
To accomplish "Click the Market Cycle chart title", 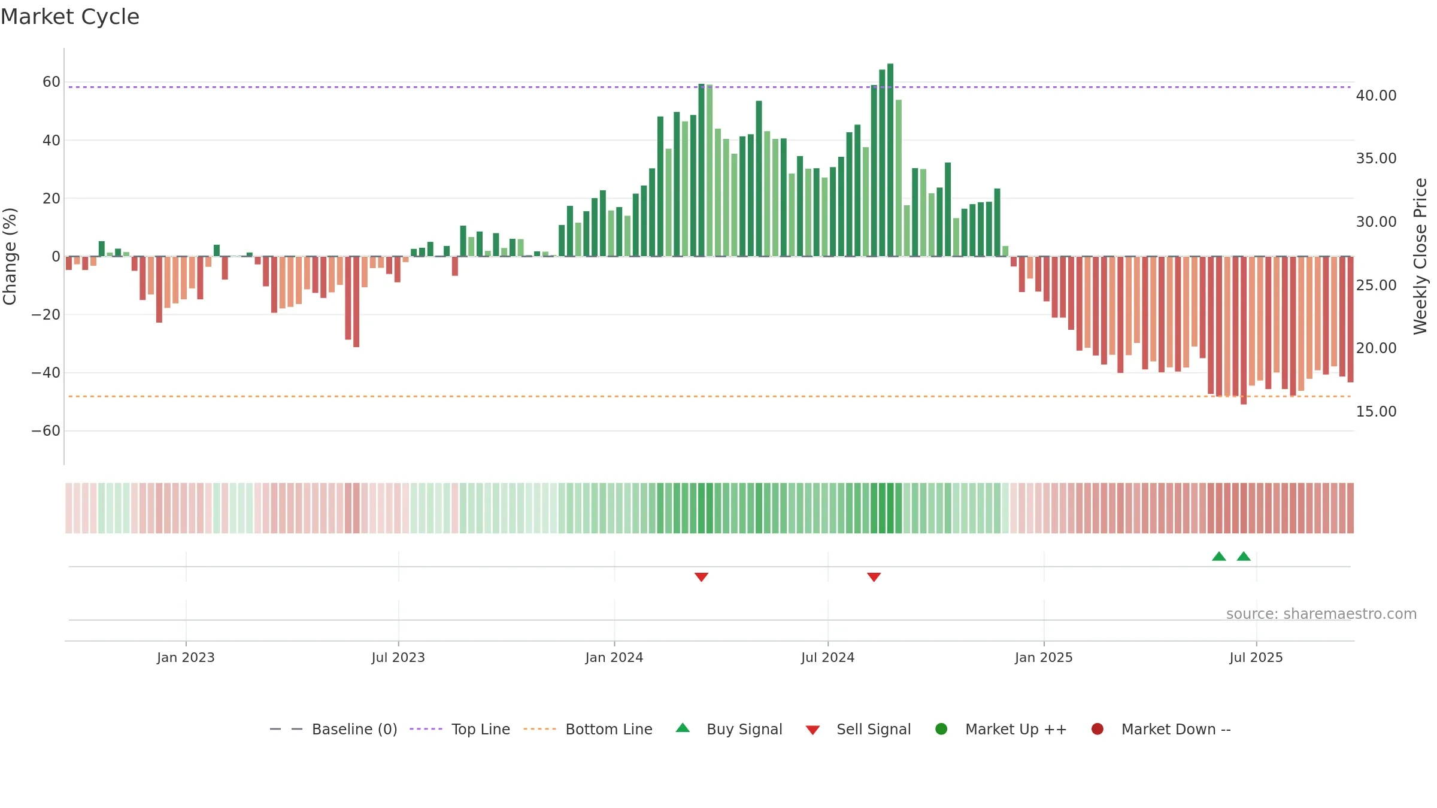I will (x=70, y=17).
